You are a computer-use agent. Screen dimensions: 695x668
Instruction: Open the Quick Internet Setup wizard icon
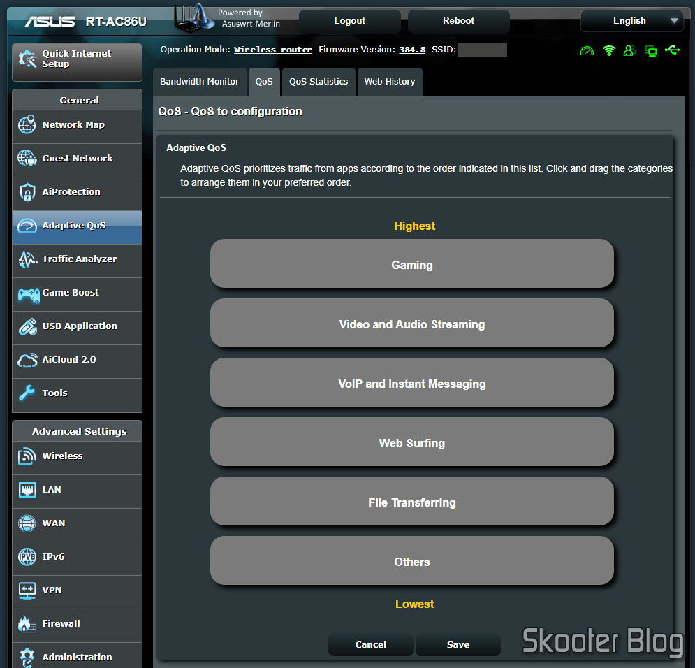(x=27, y=59)
